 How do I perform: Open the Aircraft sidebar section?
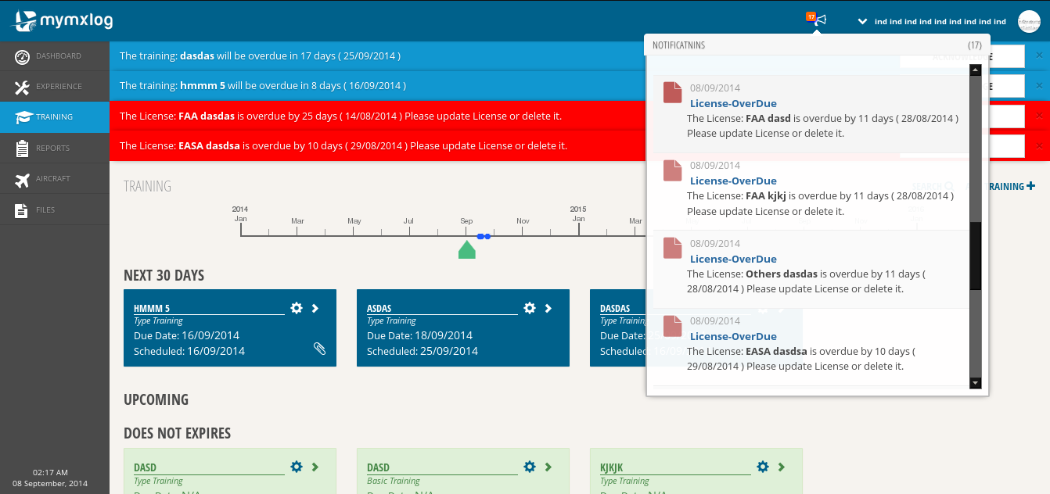[55, 179]
